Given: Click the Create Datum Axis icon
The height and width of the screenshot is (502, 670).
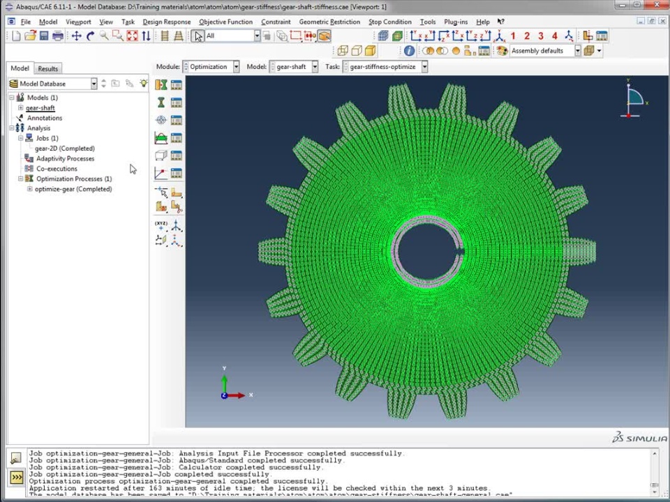Looking at the screenshot, I should coord(176,225).
